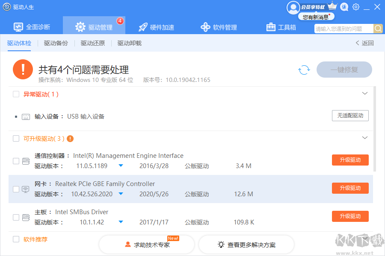Open the 您有新消息 notification bubble
The image size is (385, 256).
[x=316, y=17]
